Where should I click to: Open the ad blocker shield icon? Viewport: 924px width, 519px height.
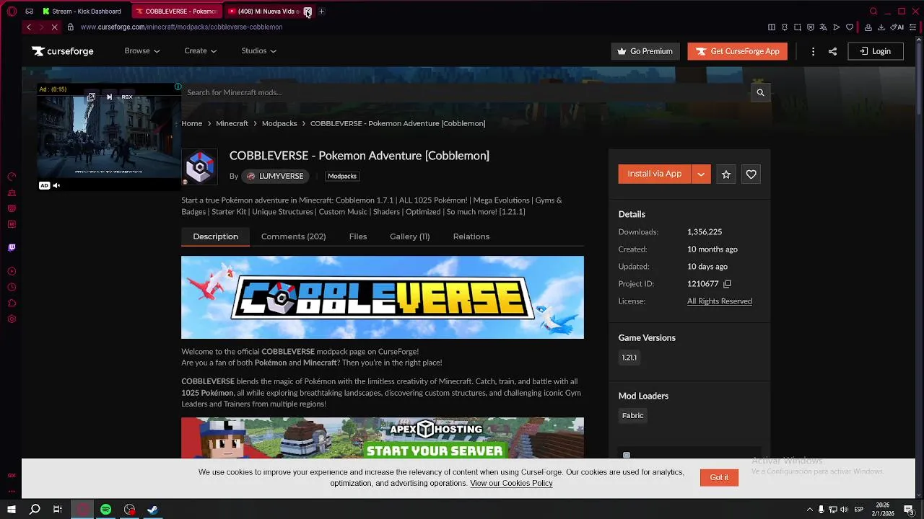(811, 27)
